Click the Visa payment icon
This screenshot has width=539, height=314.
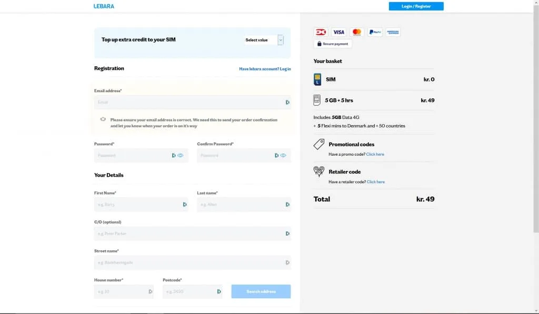tap(338, 32)
